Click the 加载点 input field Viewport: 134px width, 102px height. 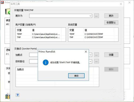pos(33,55)
